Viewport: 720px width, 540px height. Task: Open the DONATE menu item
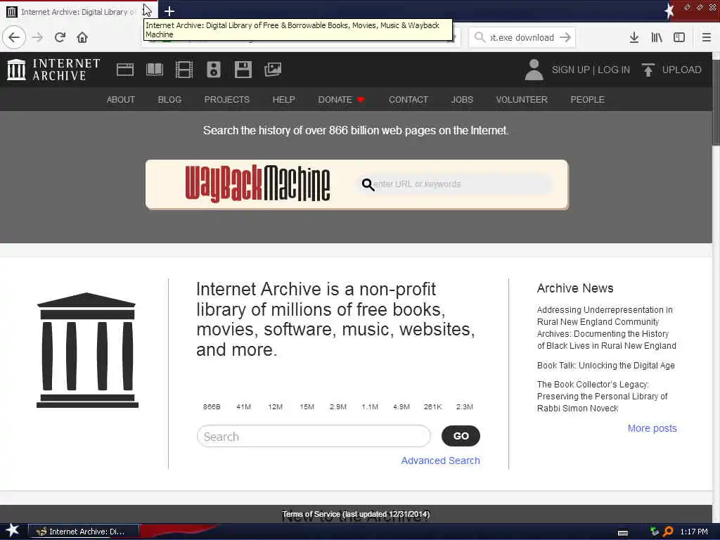click(341, 100)
